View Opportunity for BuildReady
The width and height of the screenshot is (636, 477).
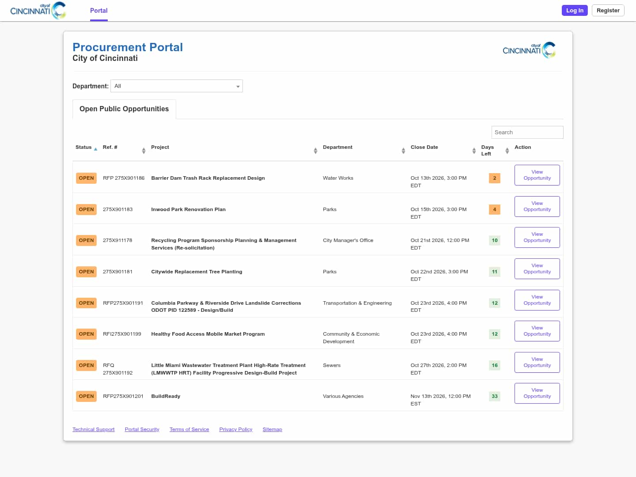point(537,393)
